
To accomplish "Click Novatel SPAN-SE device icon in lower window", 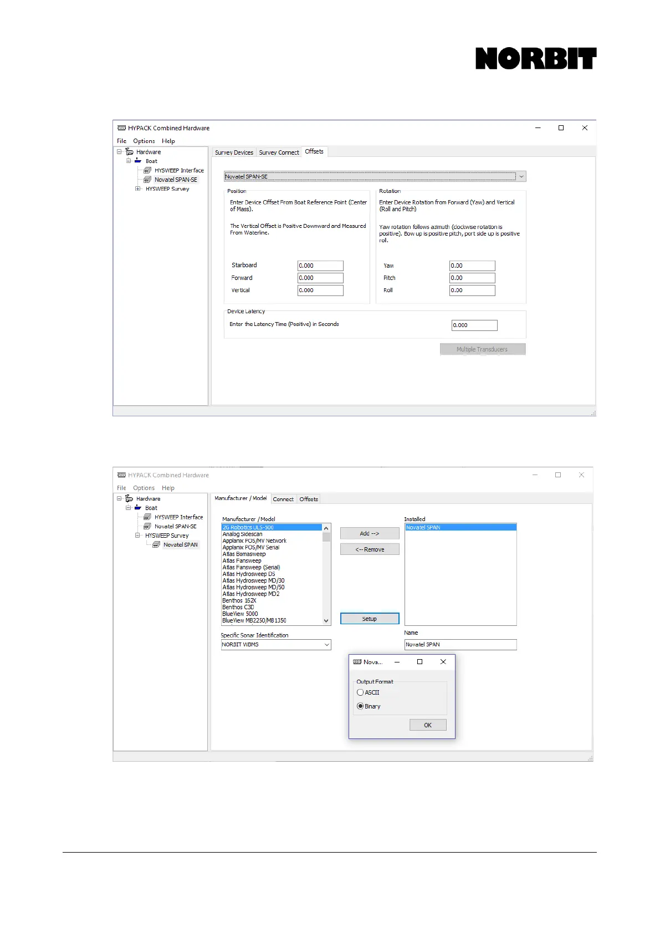I will [147, 526].
